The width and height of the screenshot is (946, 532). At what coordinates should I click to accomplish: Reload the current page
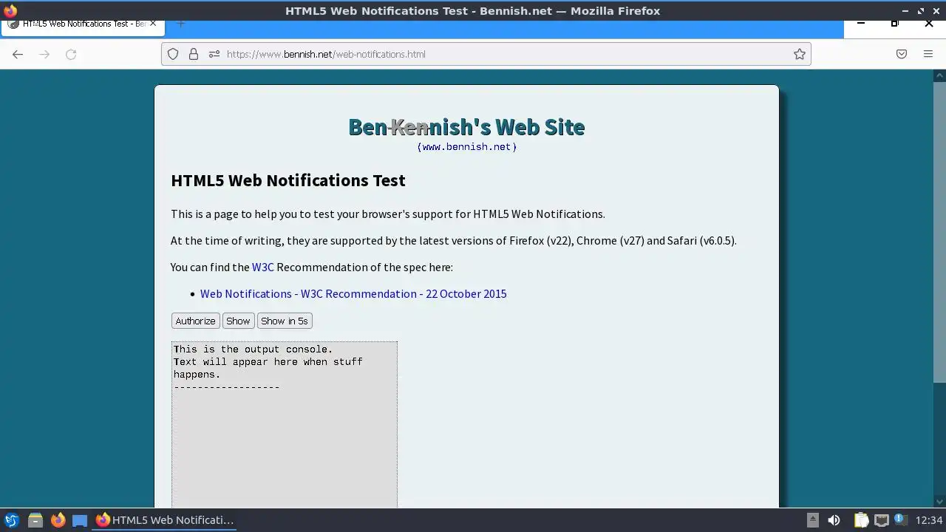pyautogui.click(x=71, y=54)
